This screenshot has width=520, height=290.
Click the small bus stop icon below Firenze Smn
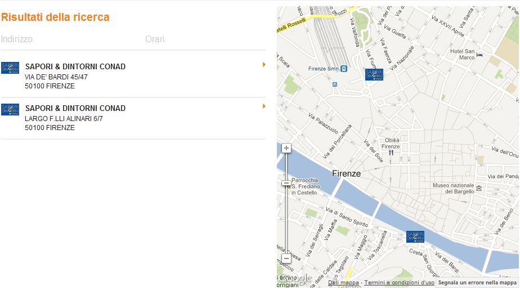click(x=335, y=84)
